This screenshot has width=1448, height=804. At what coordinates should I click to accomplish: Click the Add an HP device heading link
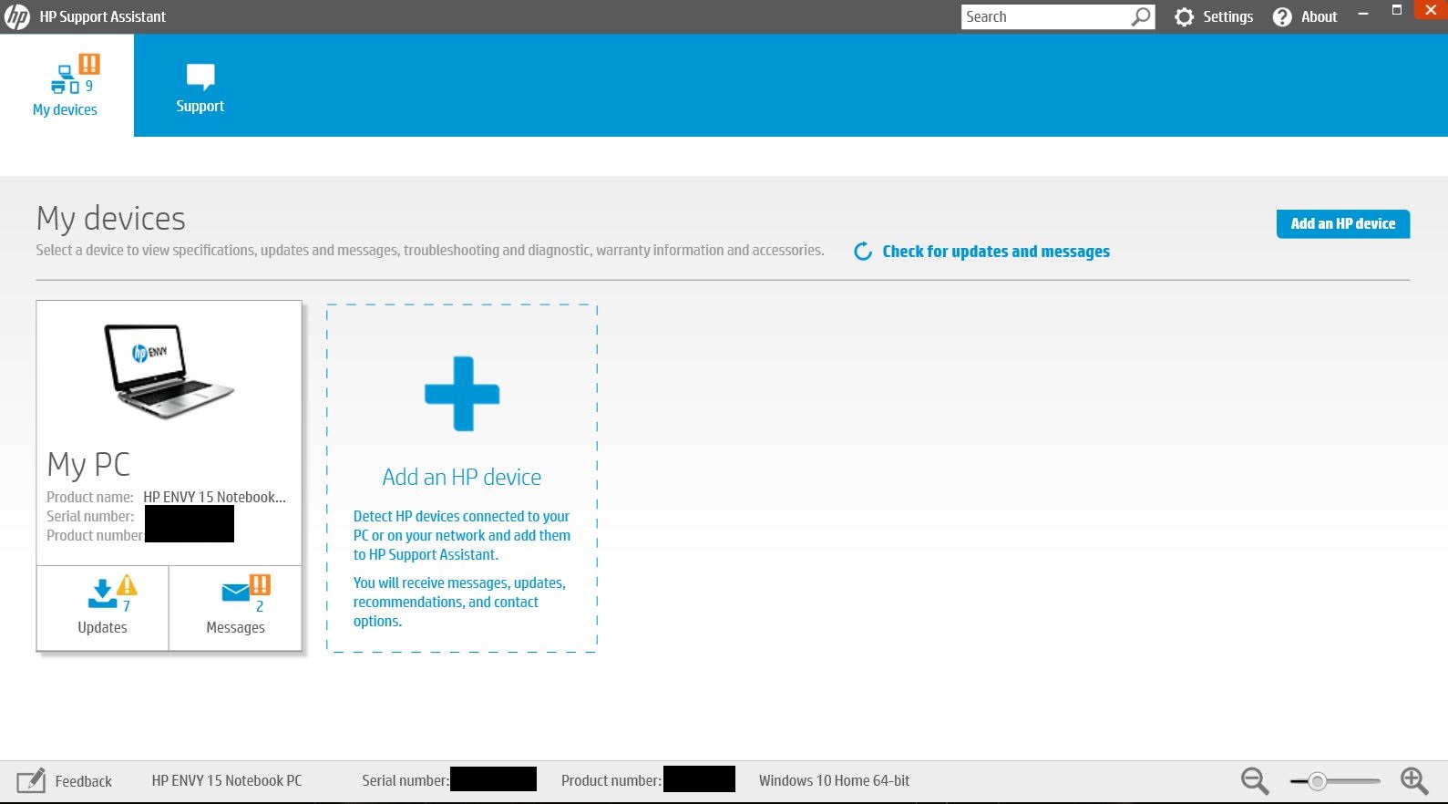(462, 477)
